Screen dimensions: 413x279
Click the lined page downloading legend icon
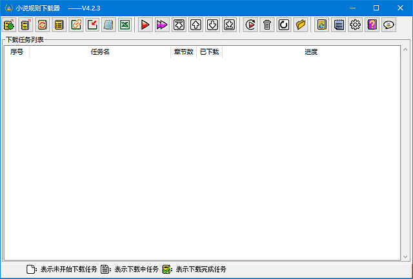pyautogui.click(x=105, y=269)
